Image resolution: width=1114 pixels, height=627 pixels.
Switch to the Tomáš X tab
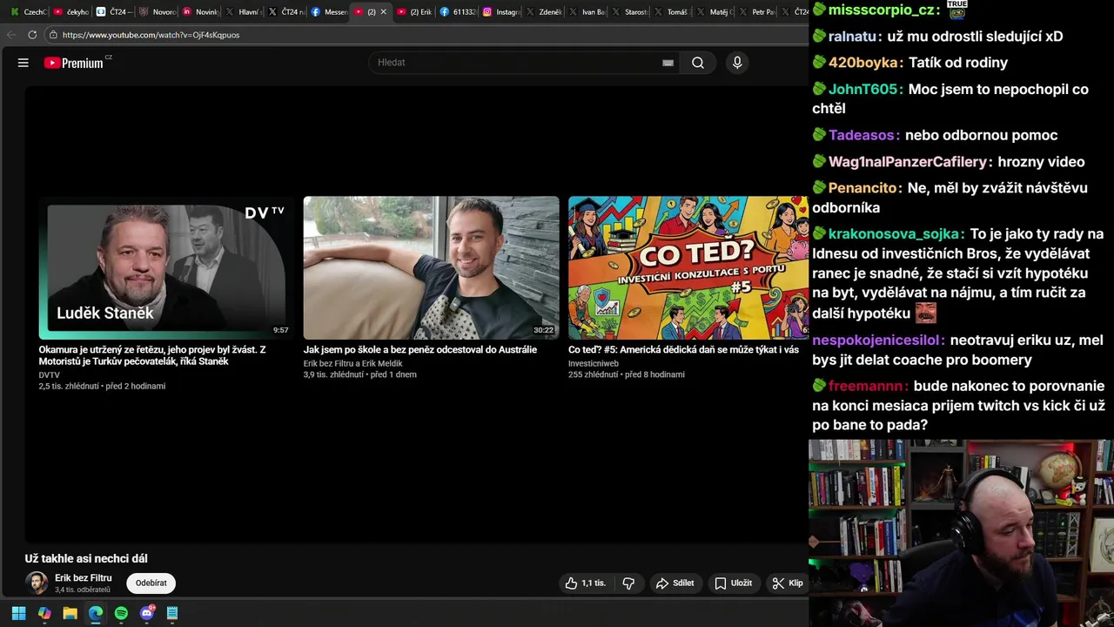673,12
